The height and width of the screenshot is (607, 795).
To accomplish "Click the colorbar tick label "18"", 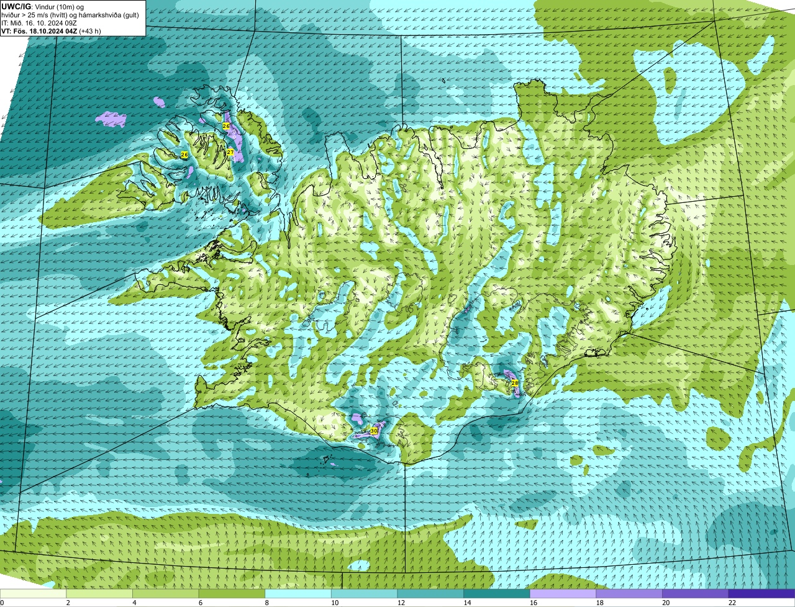I will tap(599, 603).
